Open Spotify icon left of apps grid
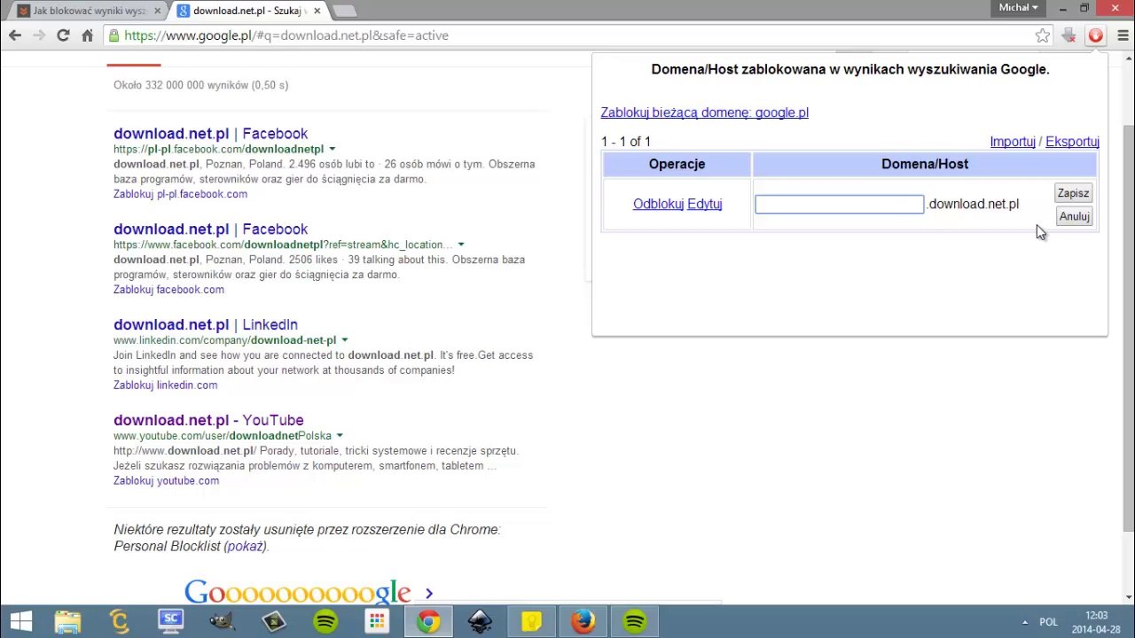1135x638 pixels. [325, 621]
